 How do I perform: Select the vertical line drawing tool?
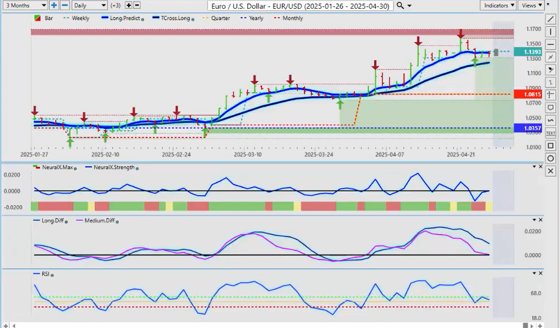coord(551,32)
